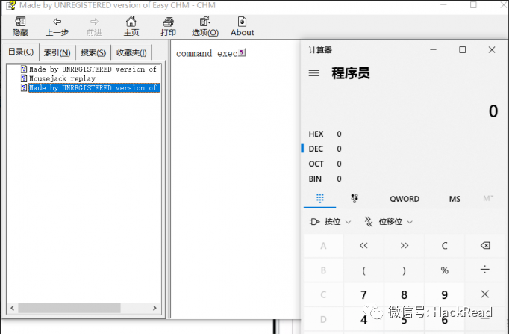Go back with the 上一步 arrow
Screen dimensions: 509x334
[x=57, y=22]
